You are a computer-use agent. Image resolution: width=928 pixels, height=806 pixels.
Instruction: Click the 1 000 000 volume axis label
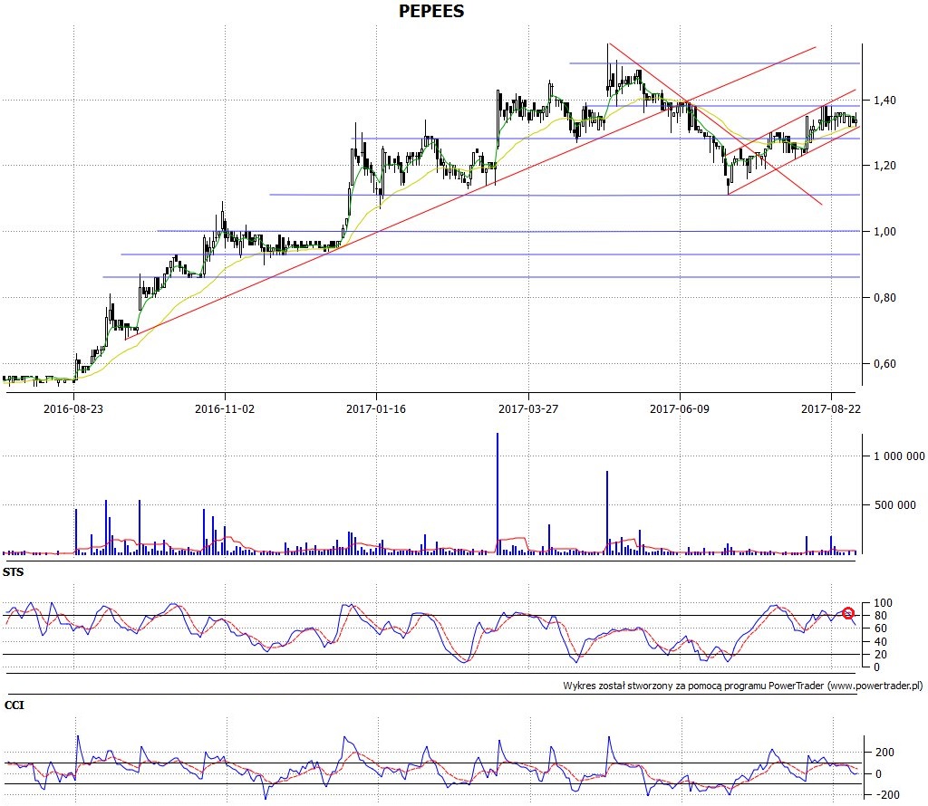point(900,456)
